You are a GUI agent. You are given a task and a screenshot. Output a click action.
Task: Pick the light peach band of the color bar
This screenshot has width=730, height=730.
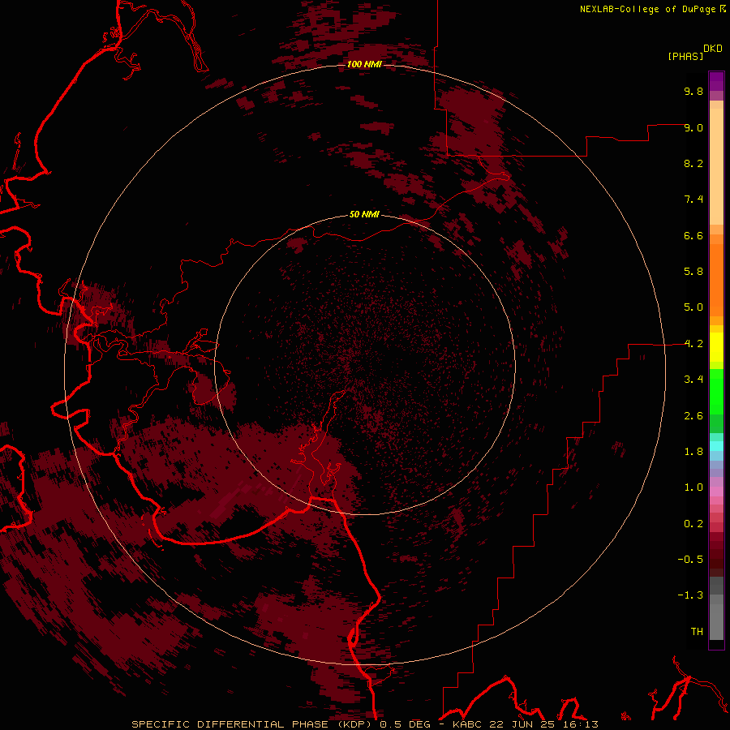coord(716,168)
